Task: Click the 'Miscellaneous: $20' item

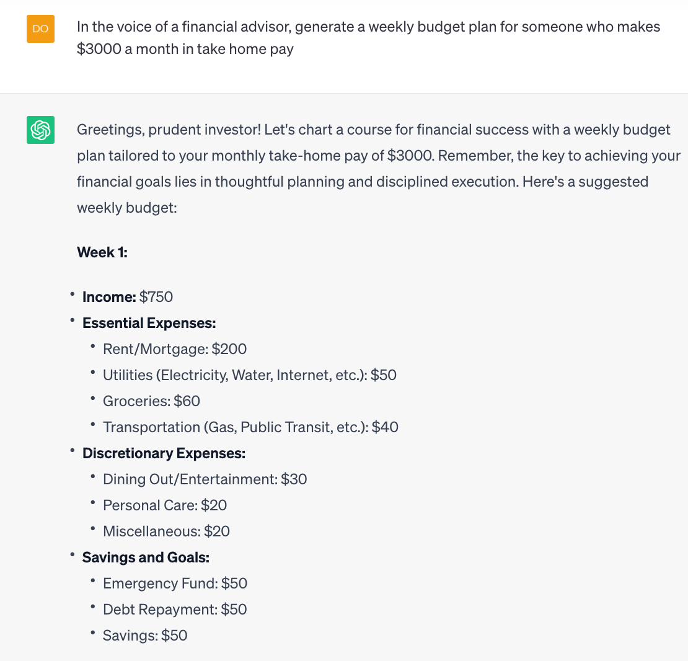Action: 166,531
